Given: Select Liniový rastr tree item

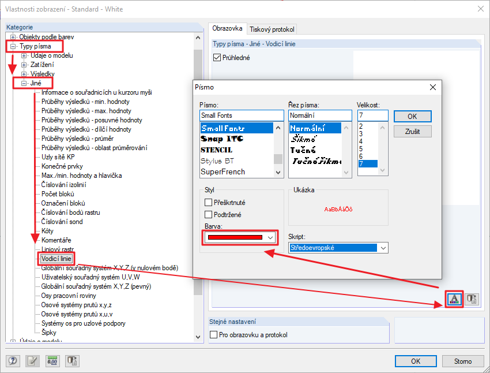Looking at the screenshot, I should pyautogui.click(x=58, y=249).
